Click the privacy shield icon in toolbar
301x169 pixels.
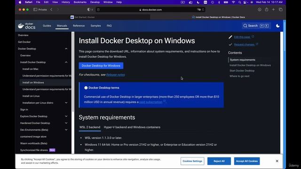coord(89,9)
